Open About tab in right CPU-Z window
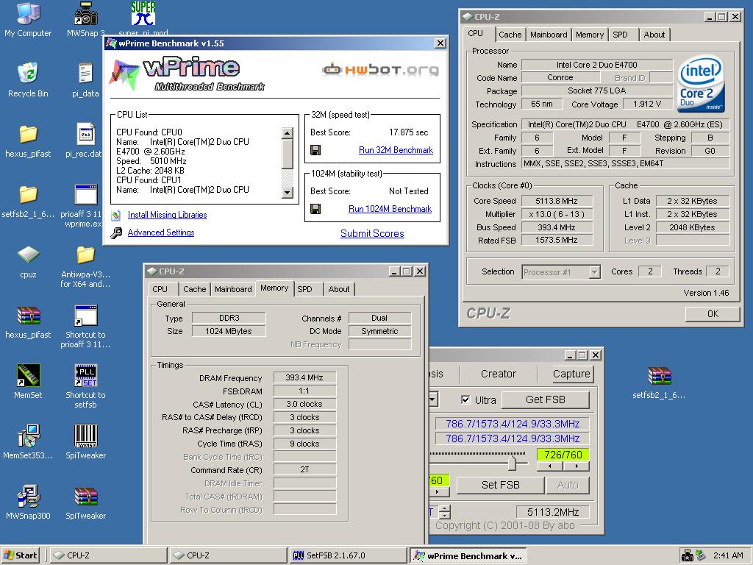 coord(654,35)
